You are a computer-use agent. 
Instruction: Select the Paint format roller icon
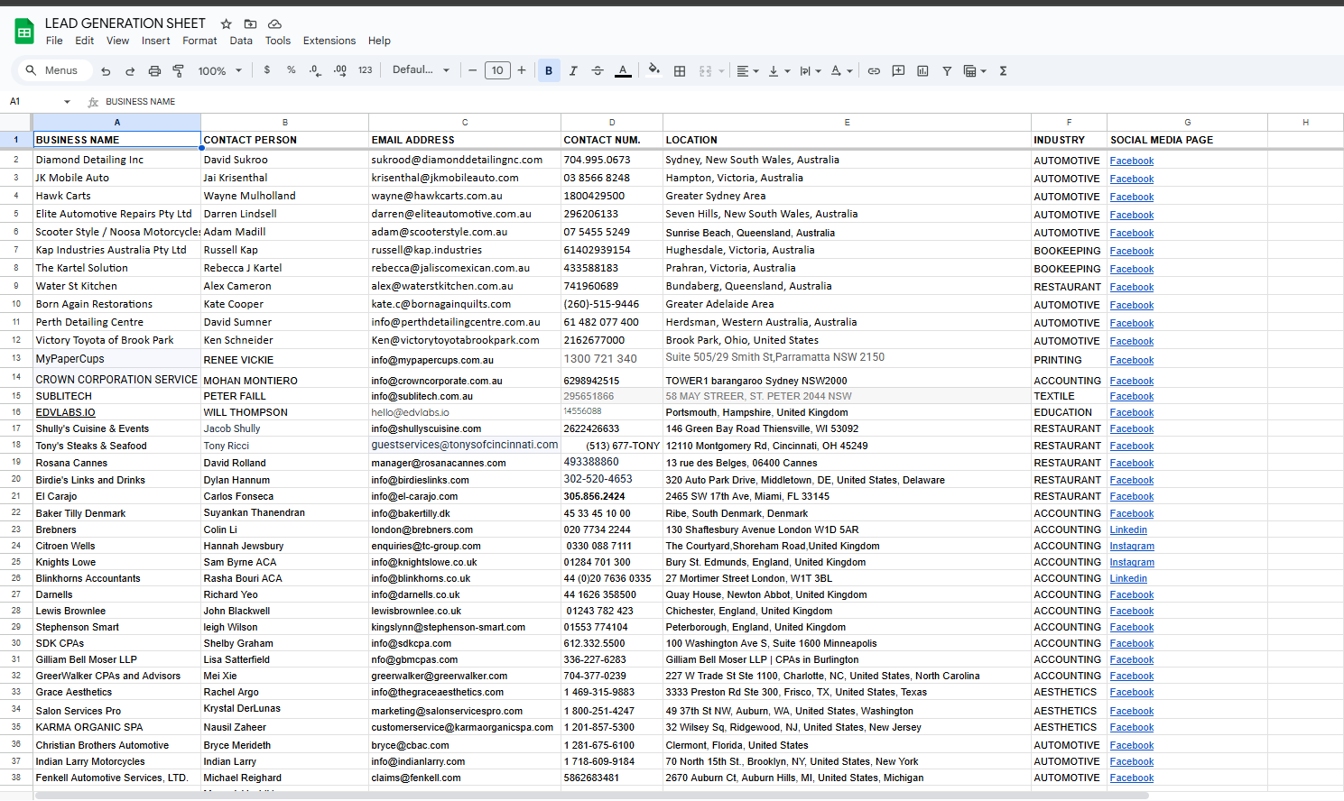[179, 70]
